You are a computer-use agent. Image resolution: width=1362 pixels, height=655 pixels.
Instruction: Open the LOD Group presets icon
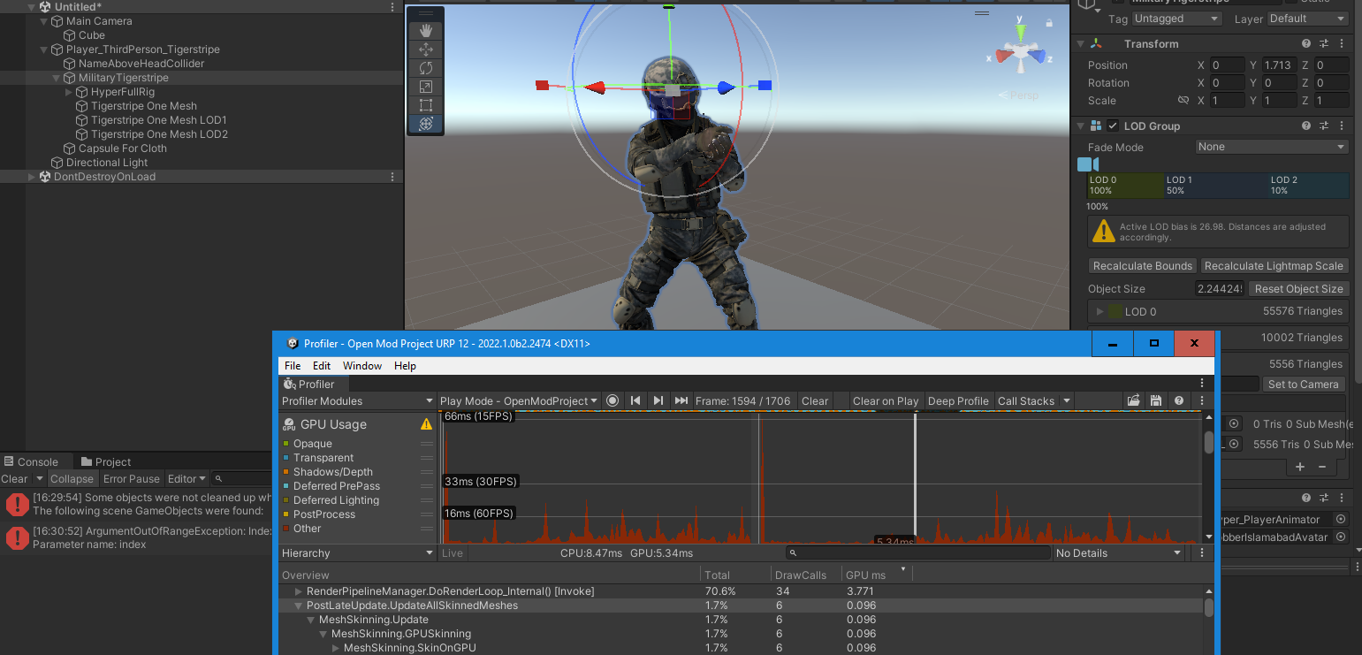pyautogui.click(x=1323, y=126)
